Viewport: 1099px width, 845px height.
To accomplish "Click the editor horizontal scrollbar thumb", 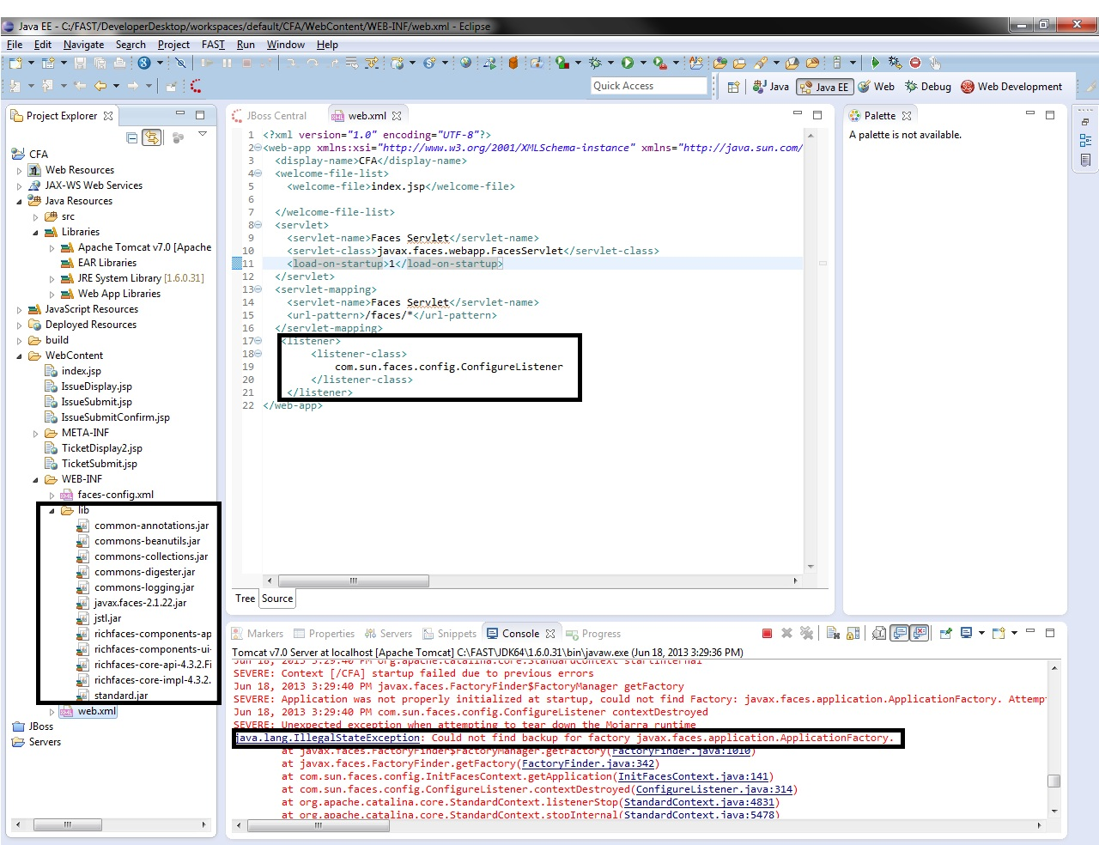I will point(353,581).
